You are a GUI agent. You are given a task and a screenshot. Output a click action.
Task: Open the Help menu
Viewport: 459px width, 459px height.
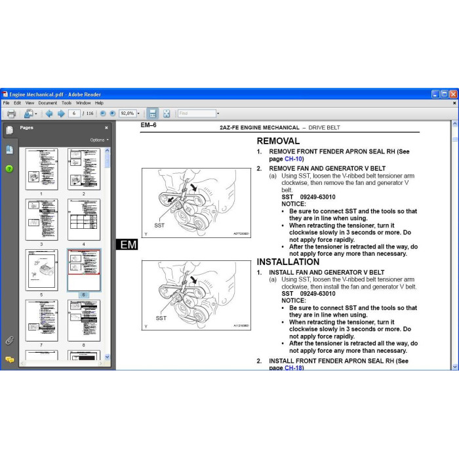click(x=99, y=103)
